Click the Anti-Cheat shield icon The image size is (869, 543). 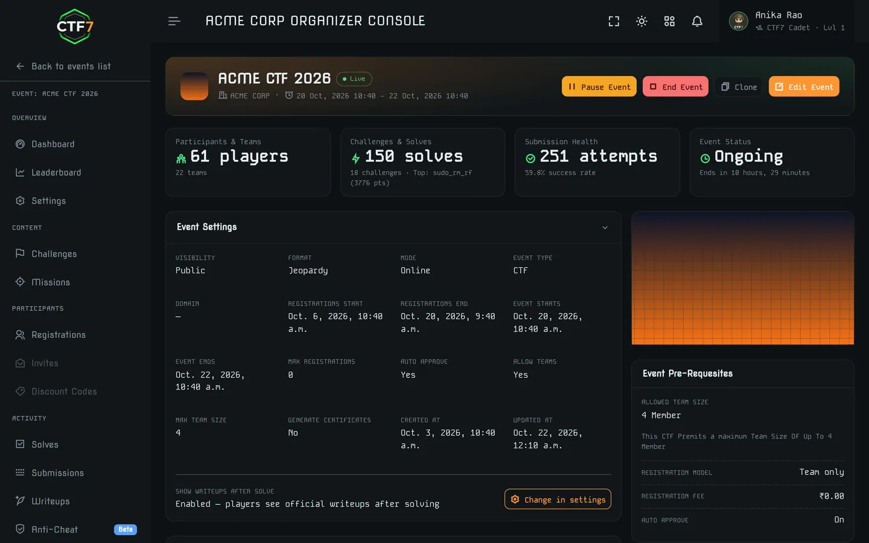click(x=20, y=529)
